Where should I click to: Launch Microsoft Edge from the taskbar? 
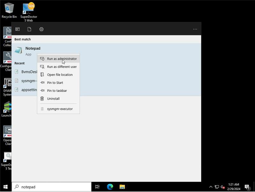110,187
